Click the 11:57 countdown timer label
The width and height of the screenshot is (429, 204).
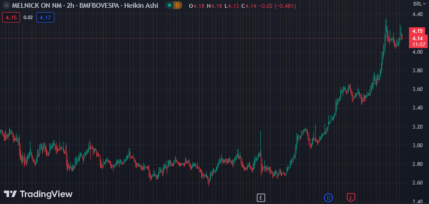[x=418, y=45]
